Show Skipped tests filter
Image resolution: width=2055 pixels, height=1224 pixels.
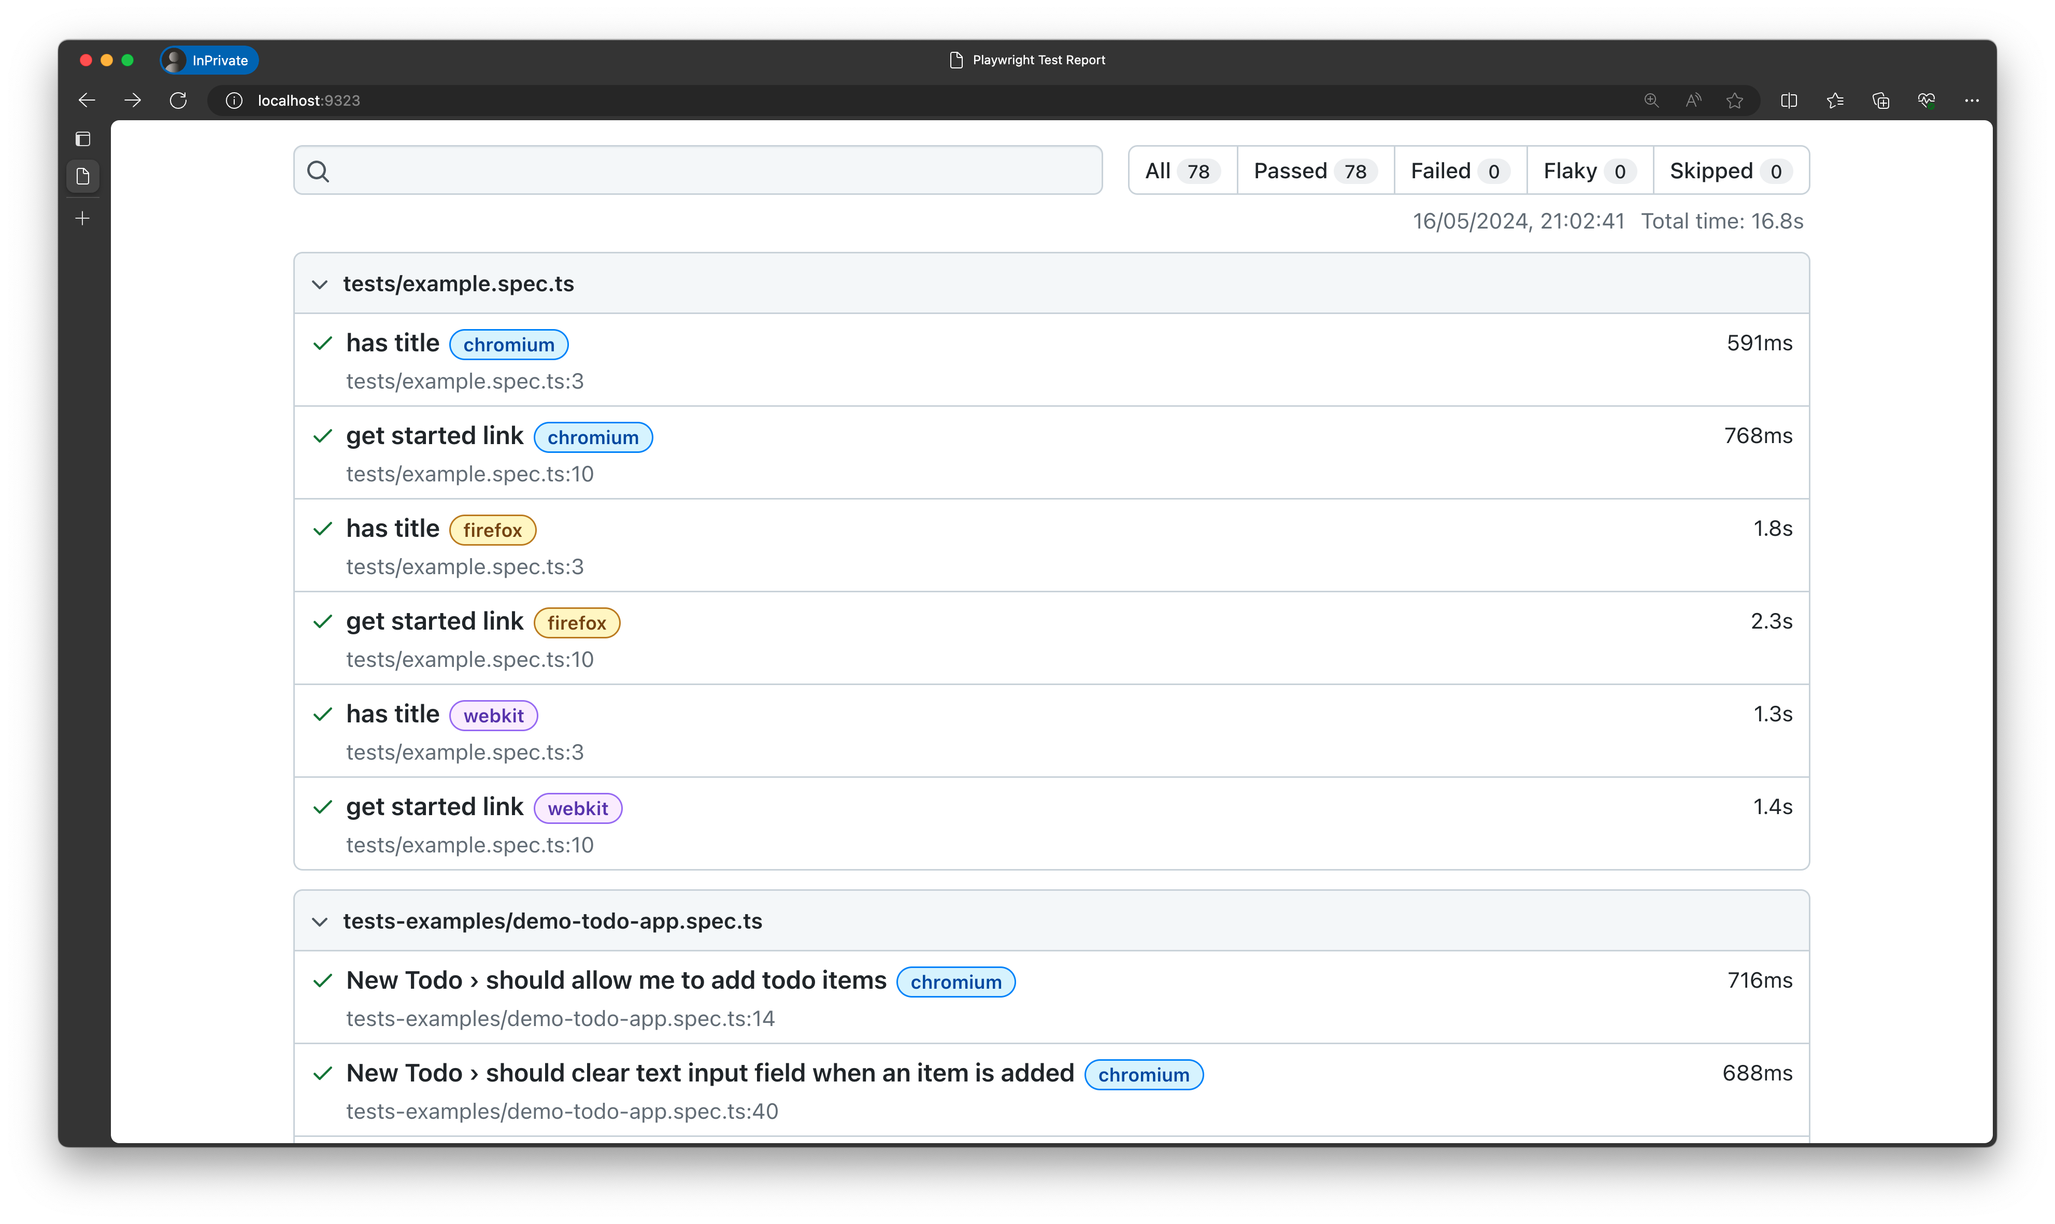(x=1730, y=170)
